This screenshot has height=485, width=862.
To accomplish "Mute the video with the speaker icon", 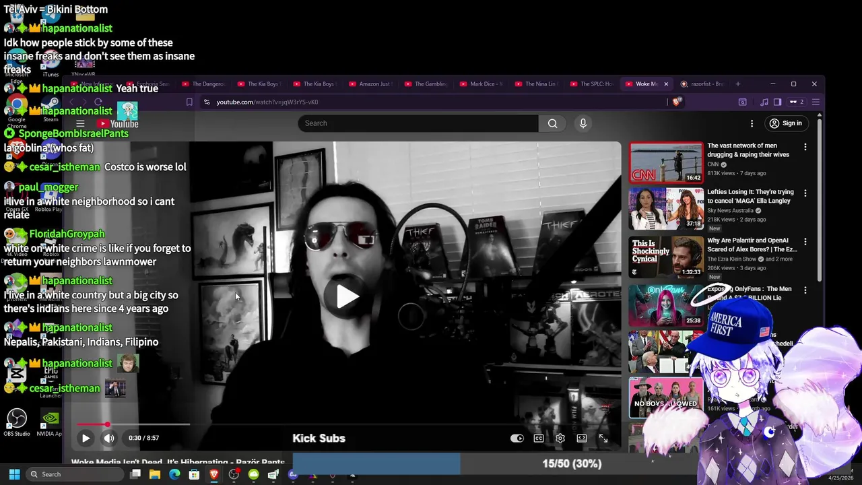I will pyautogui.click(x=108, y=438).
